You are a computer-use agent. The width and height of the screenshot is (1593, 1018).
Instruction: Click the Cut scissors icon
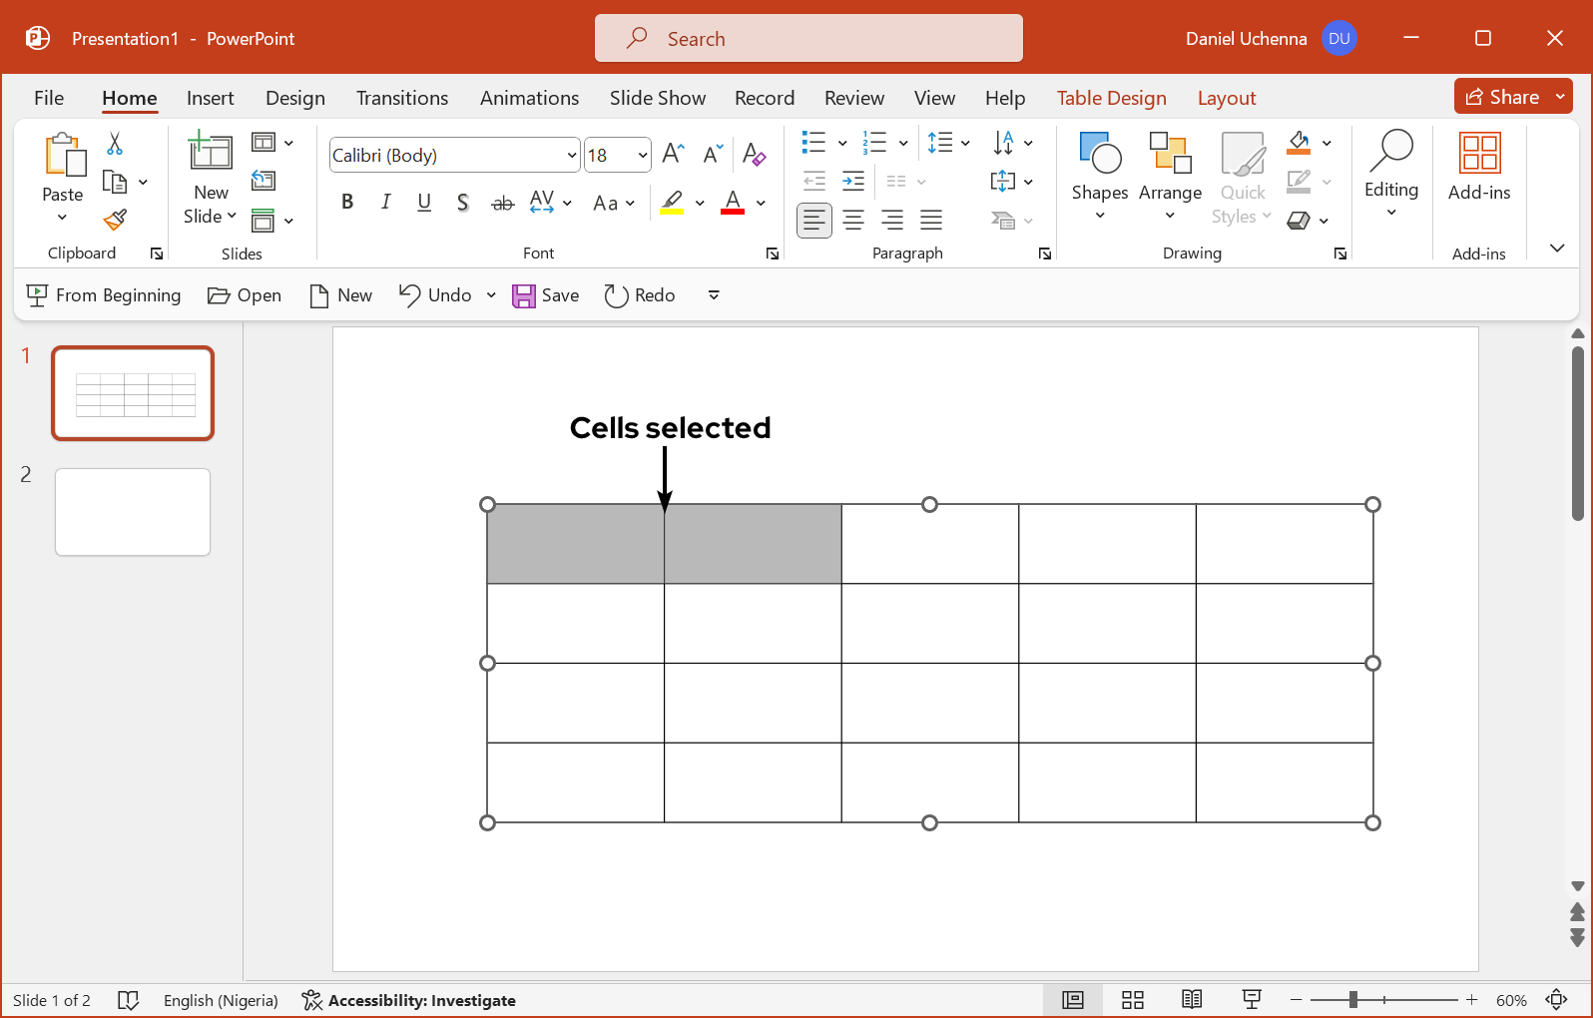[x=115, y=144]
